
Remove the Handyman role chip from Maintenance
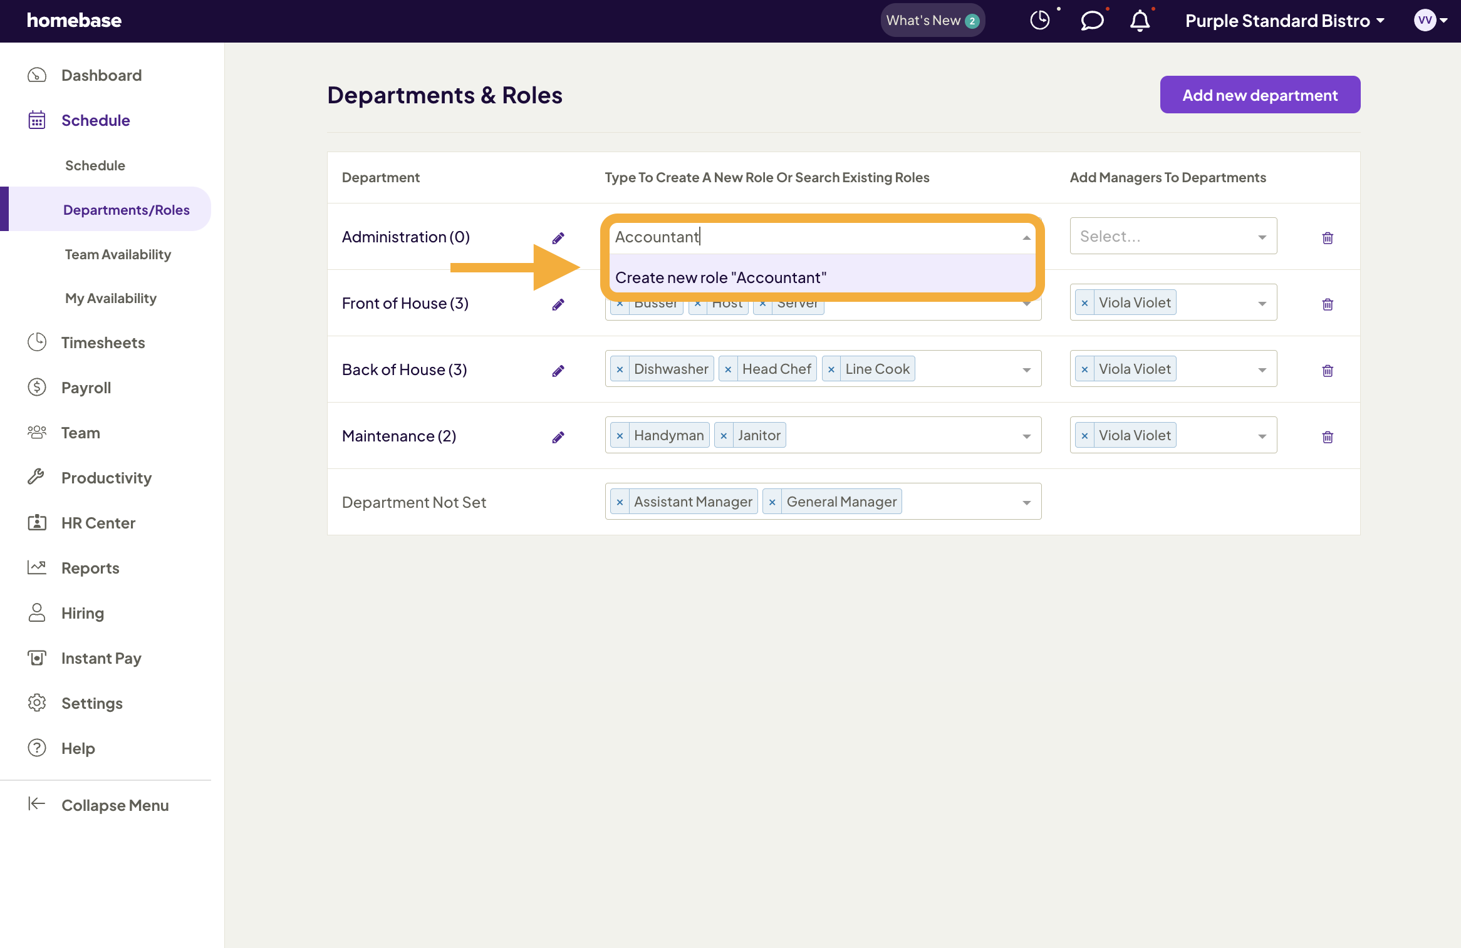[620, 435]
